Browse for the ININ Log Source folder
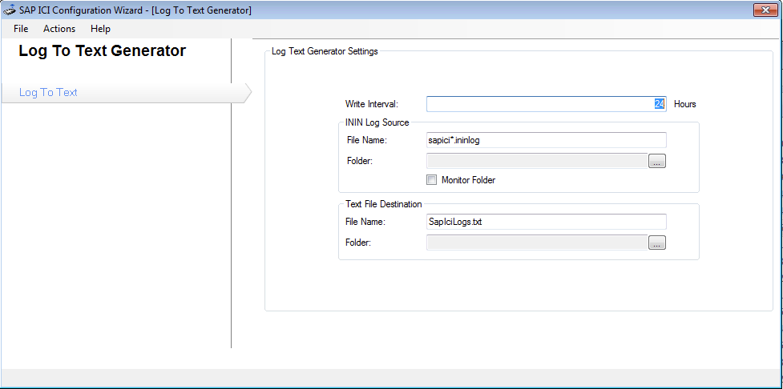This screenshot has width=783, height=389. [x=657, y=161]
